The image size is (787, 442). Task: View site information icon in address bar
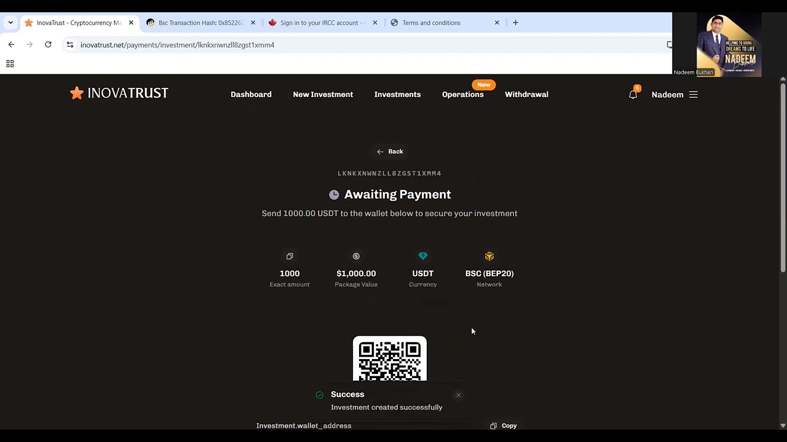(x=70, y=45)
